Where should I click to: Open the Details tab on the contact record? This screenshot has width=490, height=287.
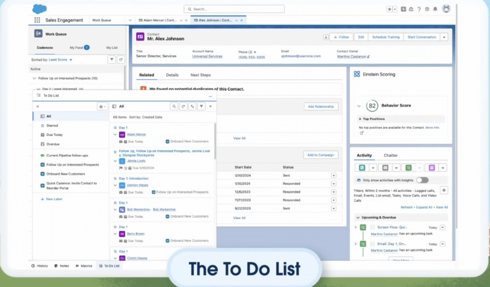[x=172, y=75]
